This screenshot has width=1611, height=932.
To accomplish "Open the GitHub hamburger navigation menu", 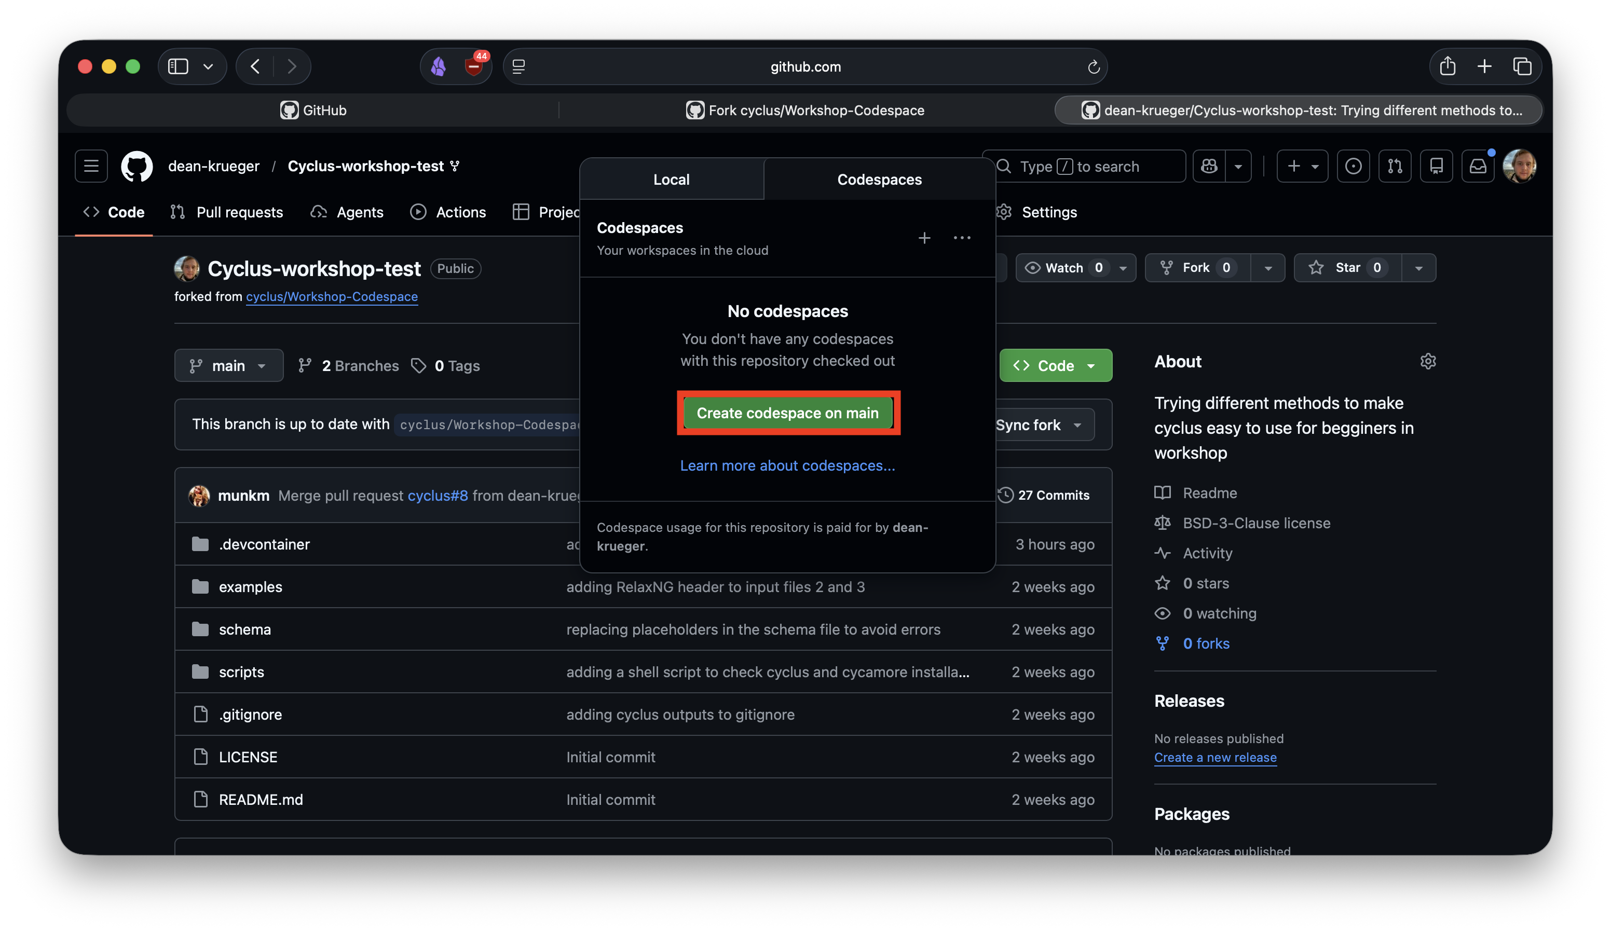I will 91,166.
